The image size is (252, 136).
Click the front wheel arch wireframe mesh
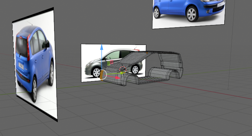click(130, 79)
